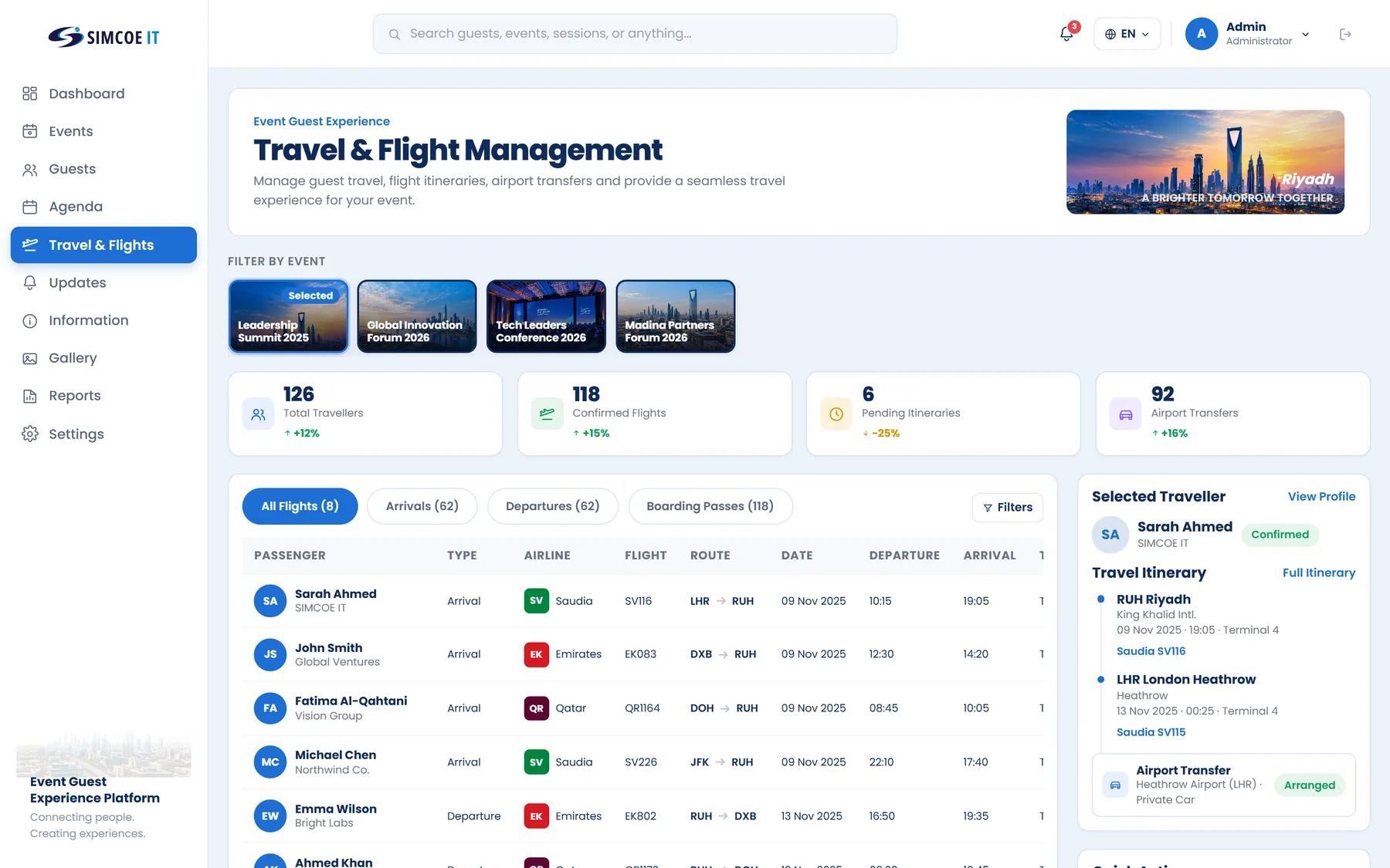Click the View Profile link
This screenshot has height=868, width=1390.
click(x=1321, y=497)
